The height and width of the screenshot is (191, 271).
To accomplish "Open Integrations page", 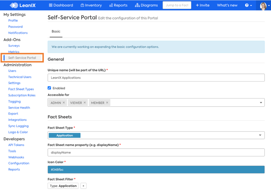I will [x=17, y=120].
